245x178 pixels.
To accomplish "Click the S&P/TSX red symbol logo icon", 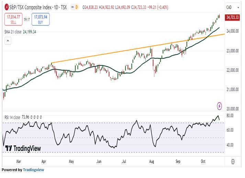I will tap(7, 7).
